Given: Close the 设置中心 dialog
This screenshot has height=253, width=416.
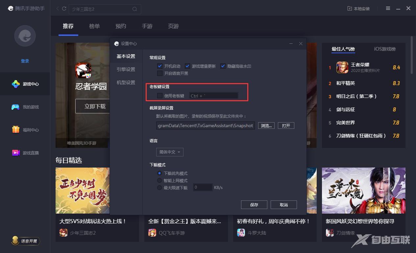Looking at the screenshot, I should point(301,44).
